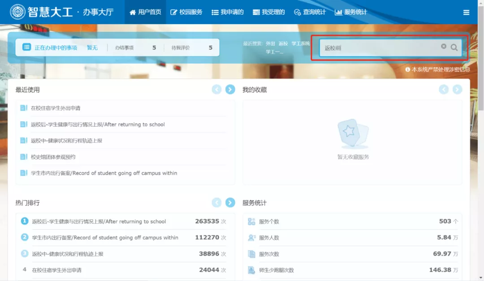Click the next arrow on 最近使用 panel
The height and width of the screenshot is (281, 484).
coord(230,90)
